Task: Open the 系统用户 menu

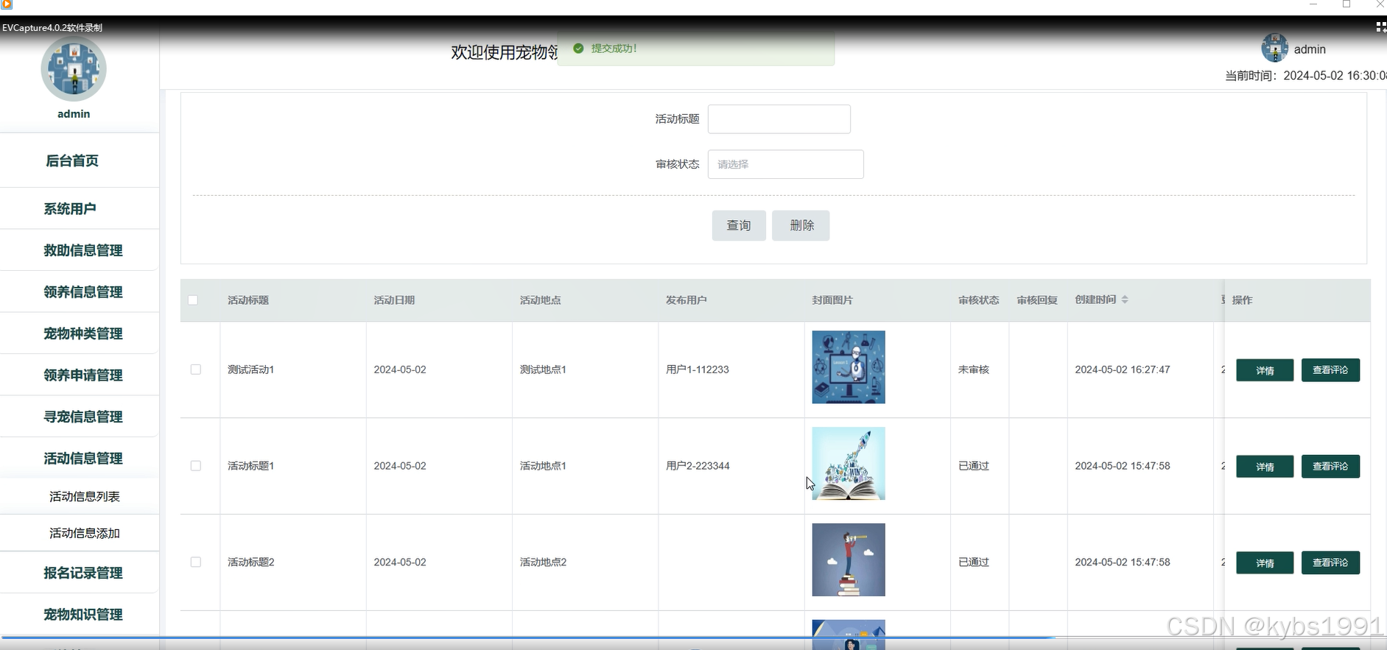Action: (70, 208)
